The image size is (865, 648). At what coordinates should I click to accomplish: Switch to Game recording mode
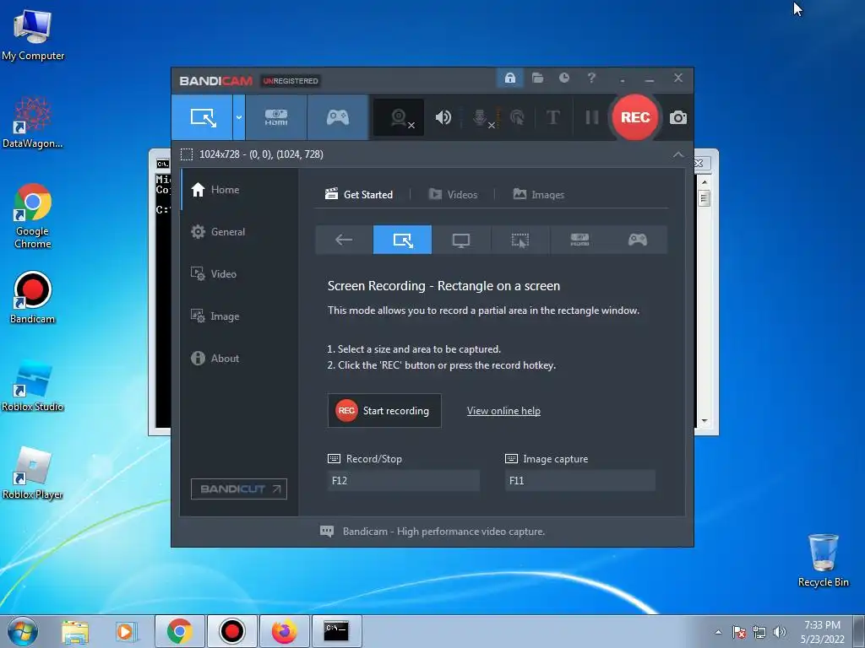[338, 117]
